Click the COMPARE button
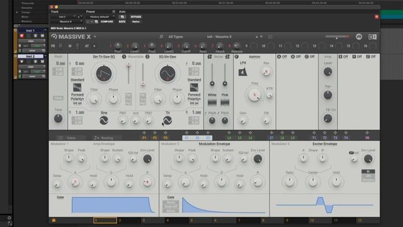Screen dimensions: 403x227 [x=107, y=21]
